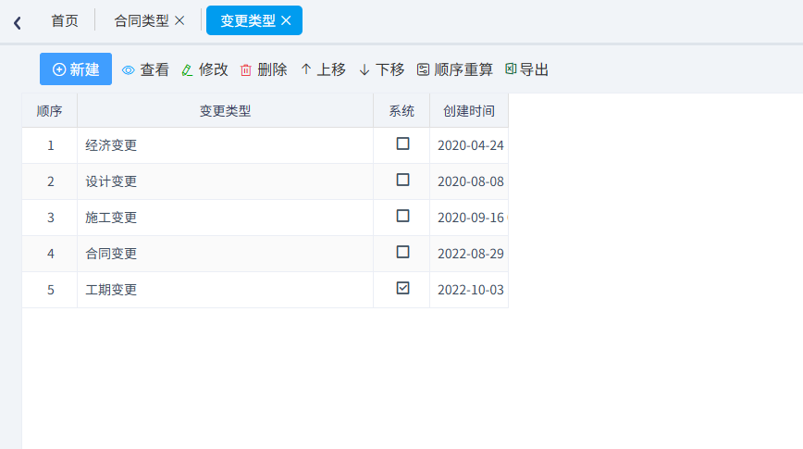
Task: Click order number 2 cell
Action: tap(50, 181)
